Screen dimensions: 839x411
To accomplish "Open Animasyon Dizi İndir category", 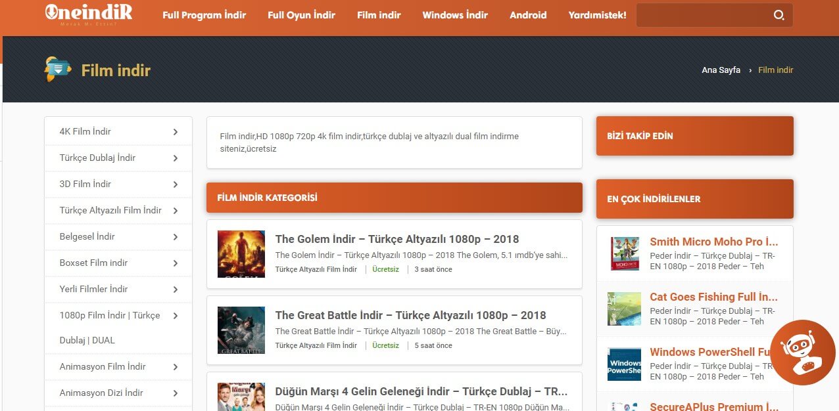I will [x=101, y=393].
